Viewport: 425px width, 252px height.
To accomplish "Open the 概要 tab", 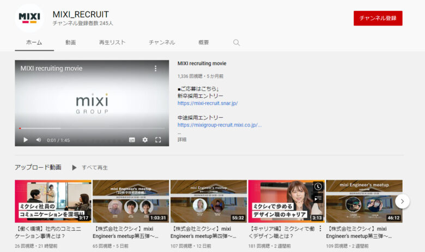I will coord(204,42).
